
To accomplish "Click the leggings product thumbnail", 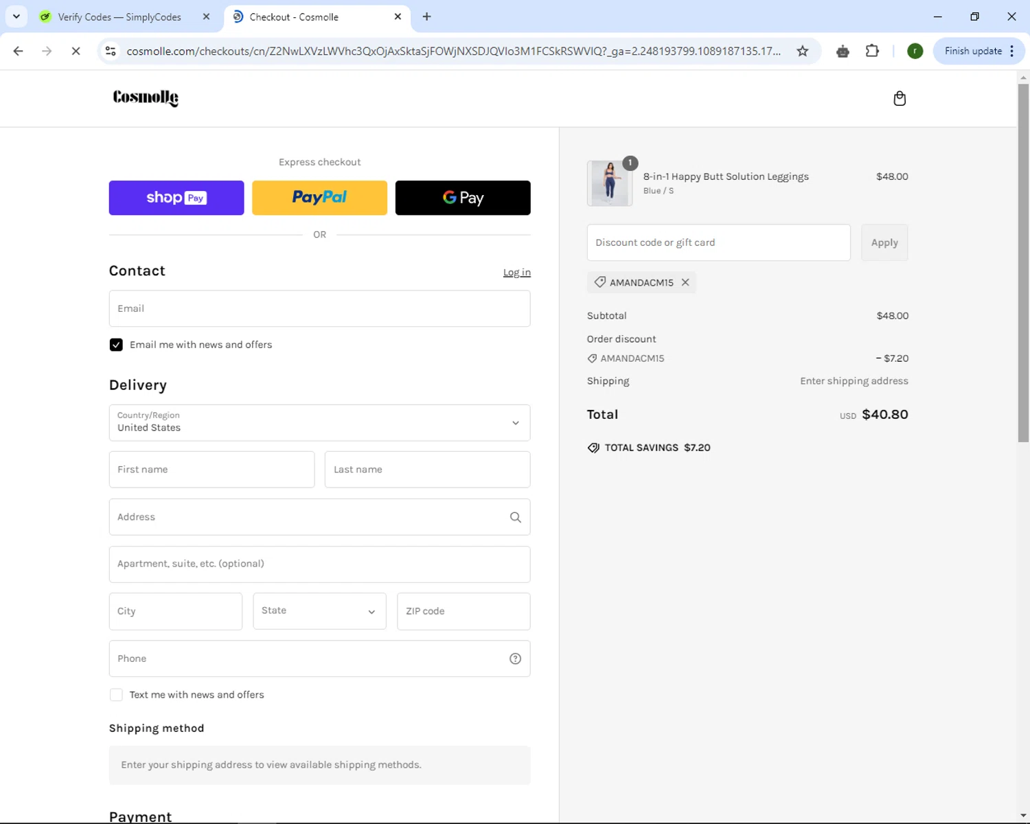I will tap(610, 183).
